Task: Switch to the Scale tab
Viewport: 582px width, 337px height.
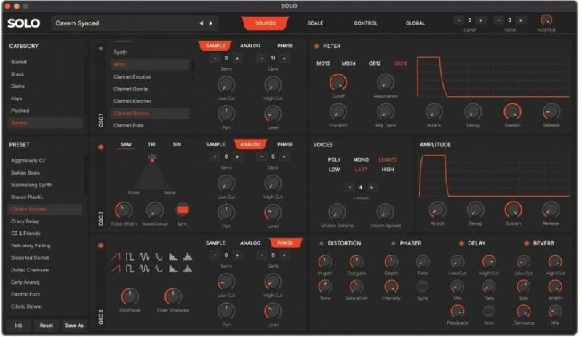Action: [x=315, y=23]
